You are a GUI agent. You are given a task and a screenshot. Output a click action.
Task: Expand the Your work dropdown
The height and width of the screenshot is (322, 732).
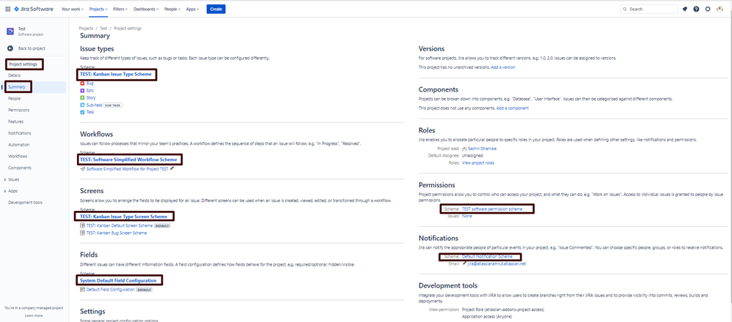71,9
